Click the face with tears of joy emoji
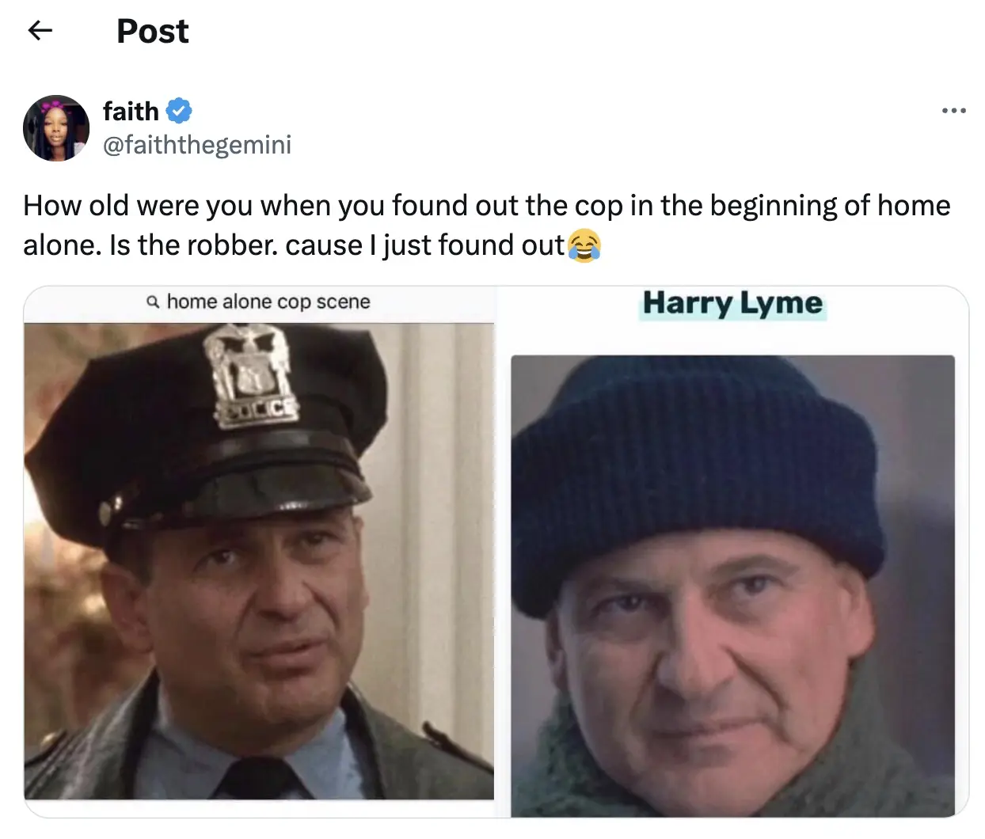 (584, 245)
